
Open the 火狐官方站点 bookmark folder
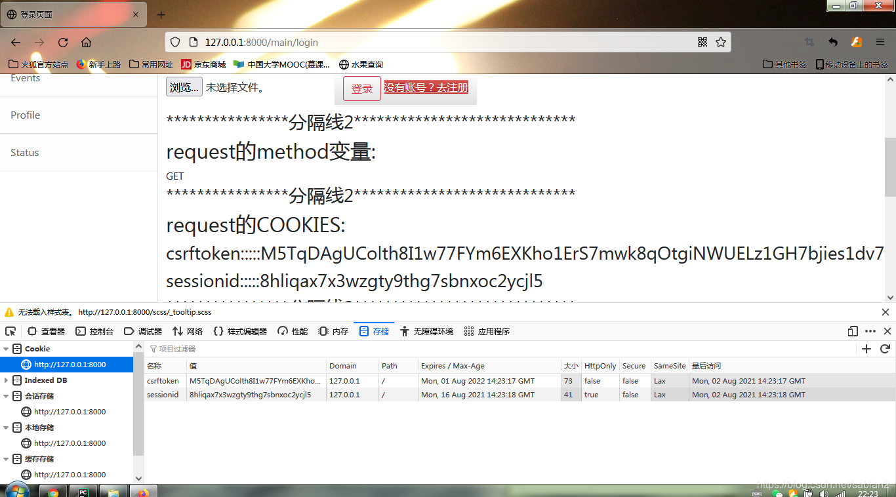click(38, 64)
